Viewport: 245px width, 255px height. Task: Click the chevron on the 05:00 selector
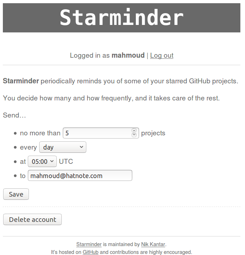point(52,161)
